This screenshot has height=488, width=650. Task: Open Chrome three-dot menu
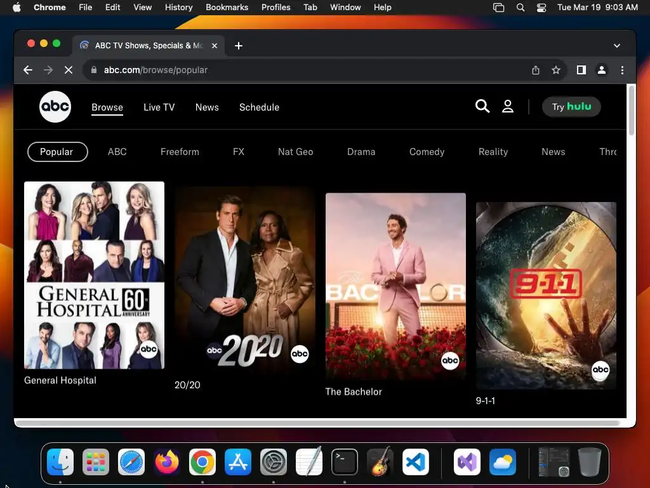point(622,70)
